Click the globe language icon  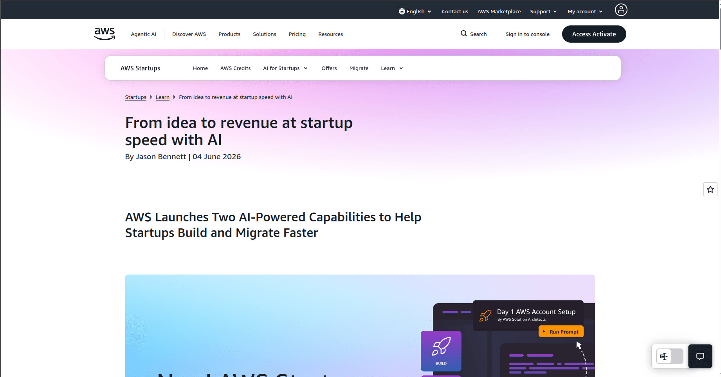pos(402,11)
